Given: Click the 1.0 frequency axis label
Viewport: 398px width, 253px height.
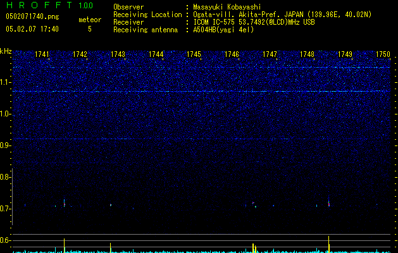Looking at the screenshot, I should pos(5,114).
